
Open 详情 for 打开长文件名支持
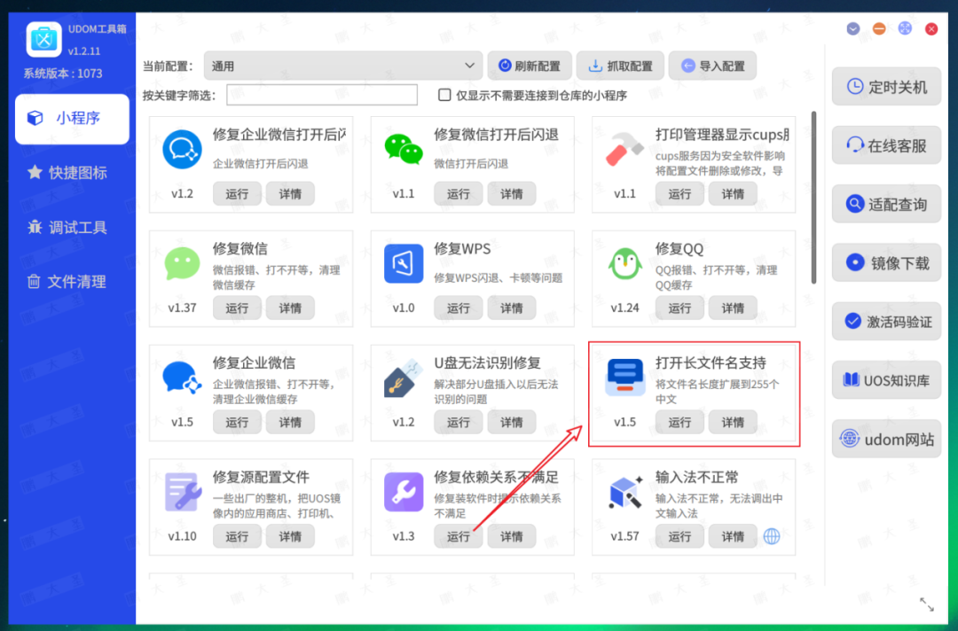[733, 423]
